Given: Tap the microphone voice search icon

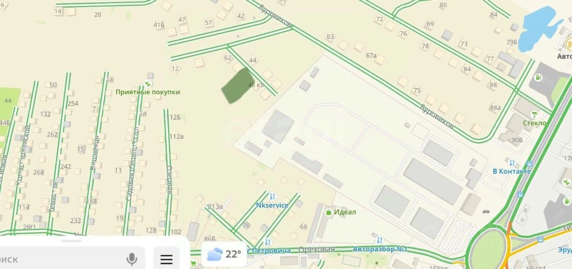Looking at the screenshot, I should [x=131, y=259].
